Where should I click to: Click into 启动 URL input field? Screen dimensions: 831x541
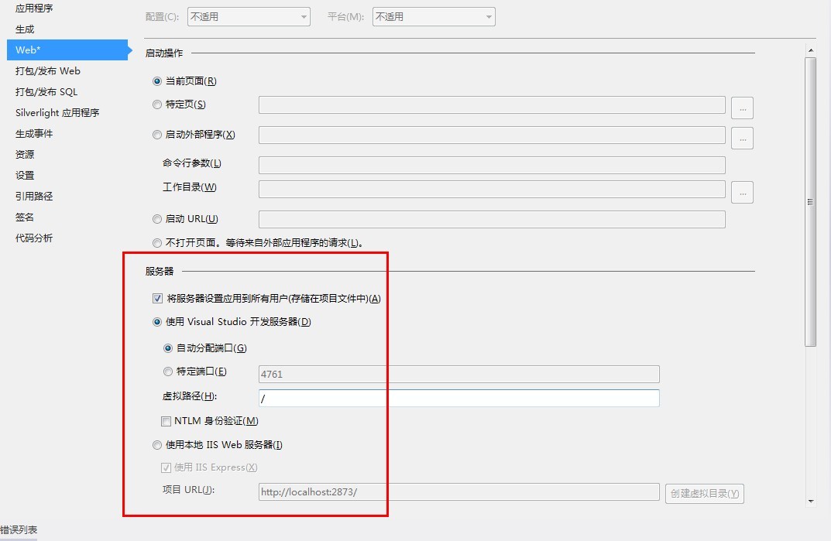[492, 219]
